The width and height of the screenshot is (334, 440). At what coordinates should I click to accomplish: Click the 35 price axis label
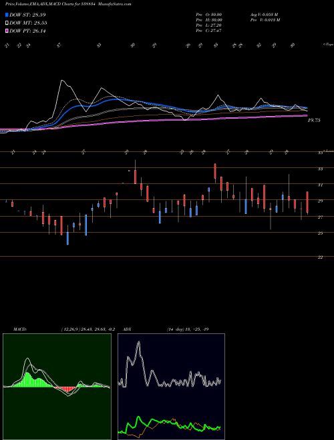[x=320, y=153]
